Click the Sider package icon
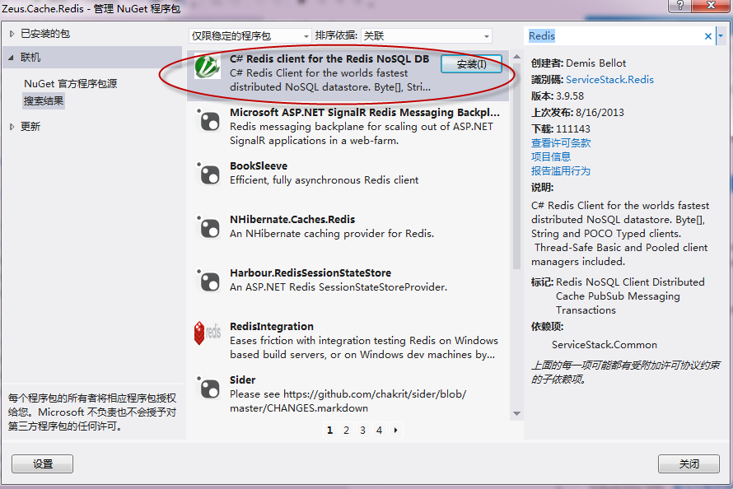This screenshot has height=489, width=733. (208, 387)
